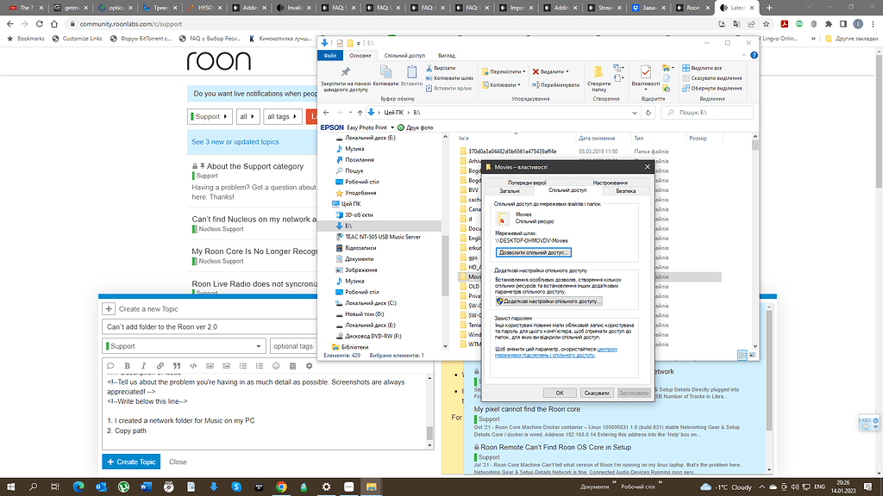Open the Файл menu tab in Explorer

330,56
